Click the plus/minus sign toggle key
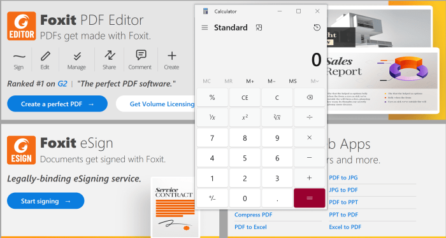The image size is (446, 238). pyautogui.click(x=212, y=198)
